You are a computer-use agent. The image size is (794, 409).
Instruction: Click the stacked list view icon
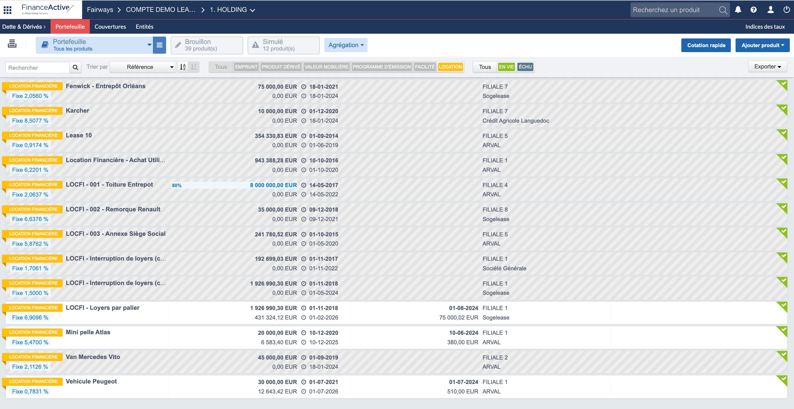(x=12, y=44)
